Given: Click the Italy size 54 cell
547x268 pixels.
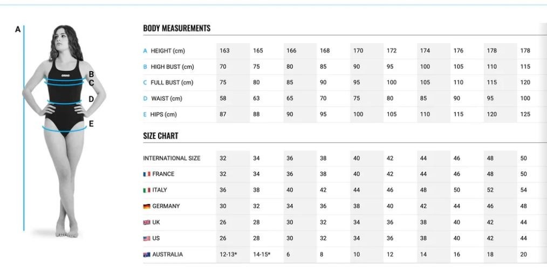Looking at the screenshot, I should 524,190.
